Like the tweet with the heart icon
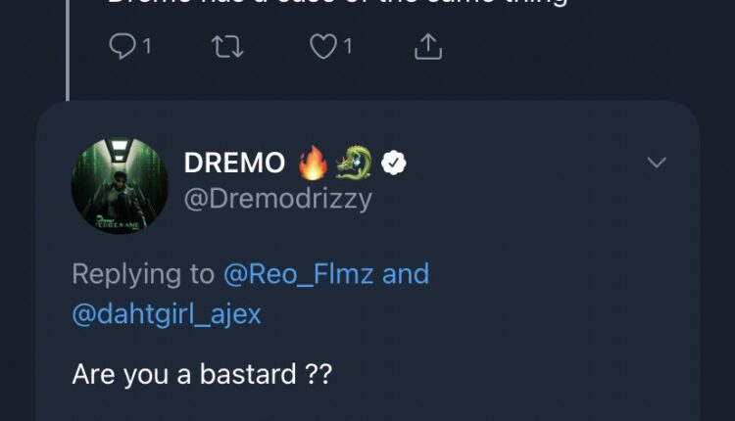The height and width of the screenshot is (421, 735). point(323,46)
